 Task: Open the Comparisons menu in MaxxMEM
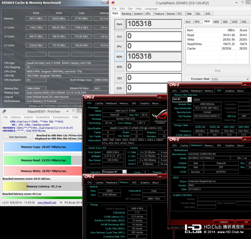[61, 117]
